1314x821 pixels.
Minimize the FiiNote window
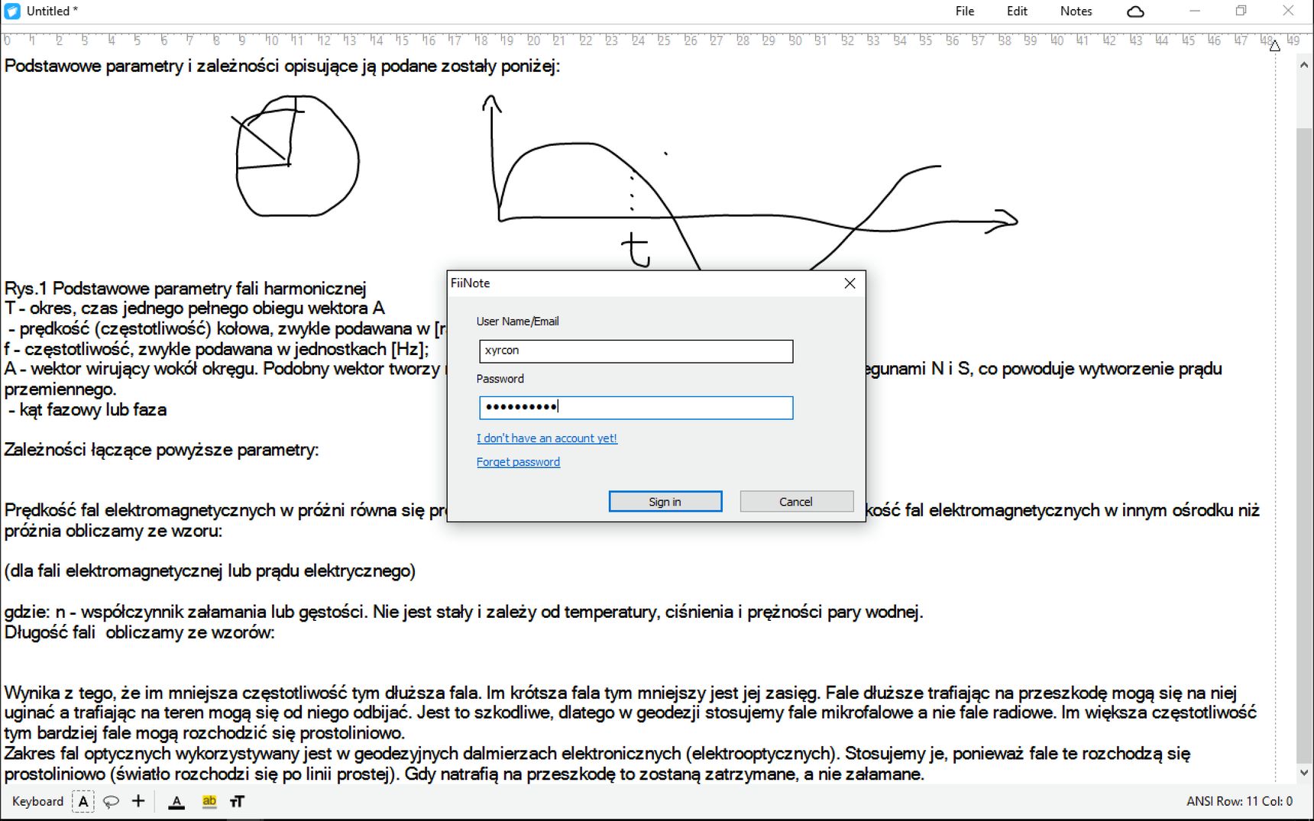point(1195,11)
